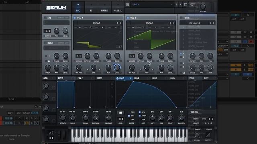Click the OSC B Blend knob
This screenshot has height=144, width=257.
click(x=149, y=56)
